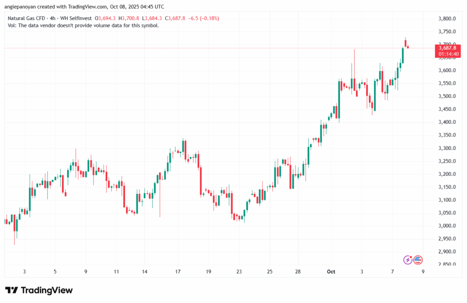Click the US flag economic event icon

pyautogui.click(x=418, y=260)
